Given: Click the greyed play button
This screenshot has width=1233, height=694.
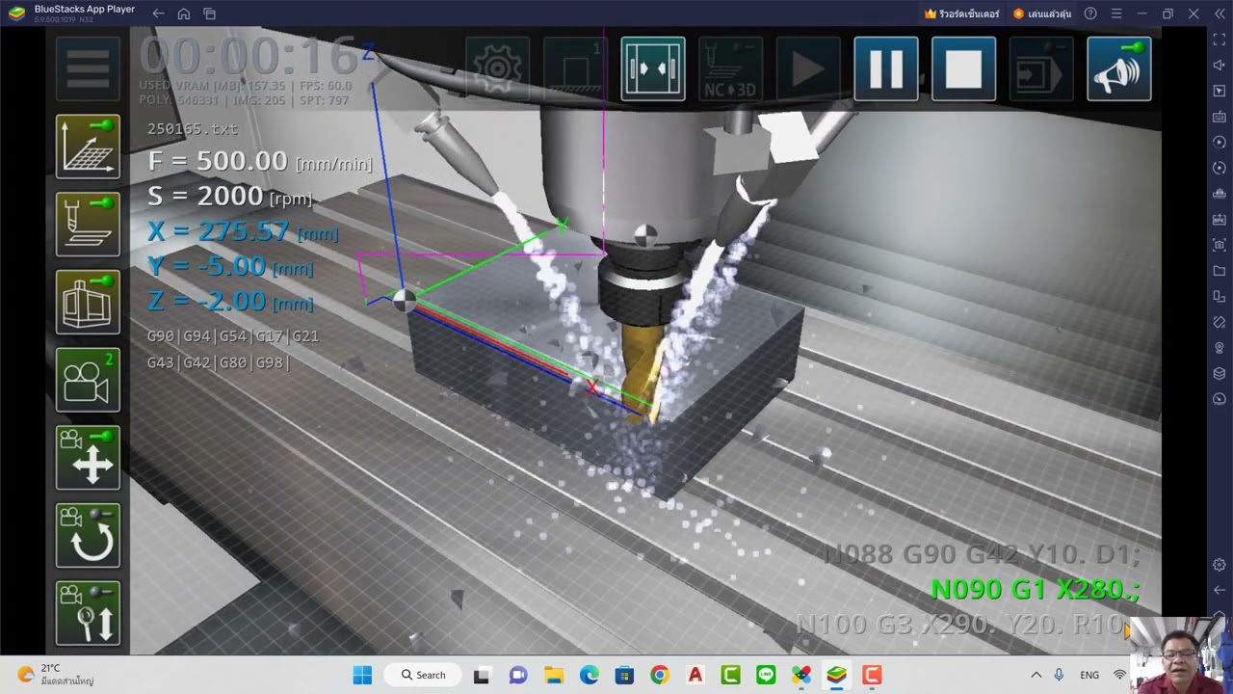Looking at the screenshot, I should 808,68.
